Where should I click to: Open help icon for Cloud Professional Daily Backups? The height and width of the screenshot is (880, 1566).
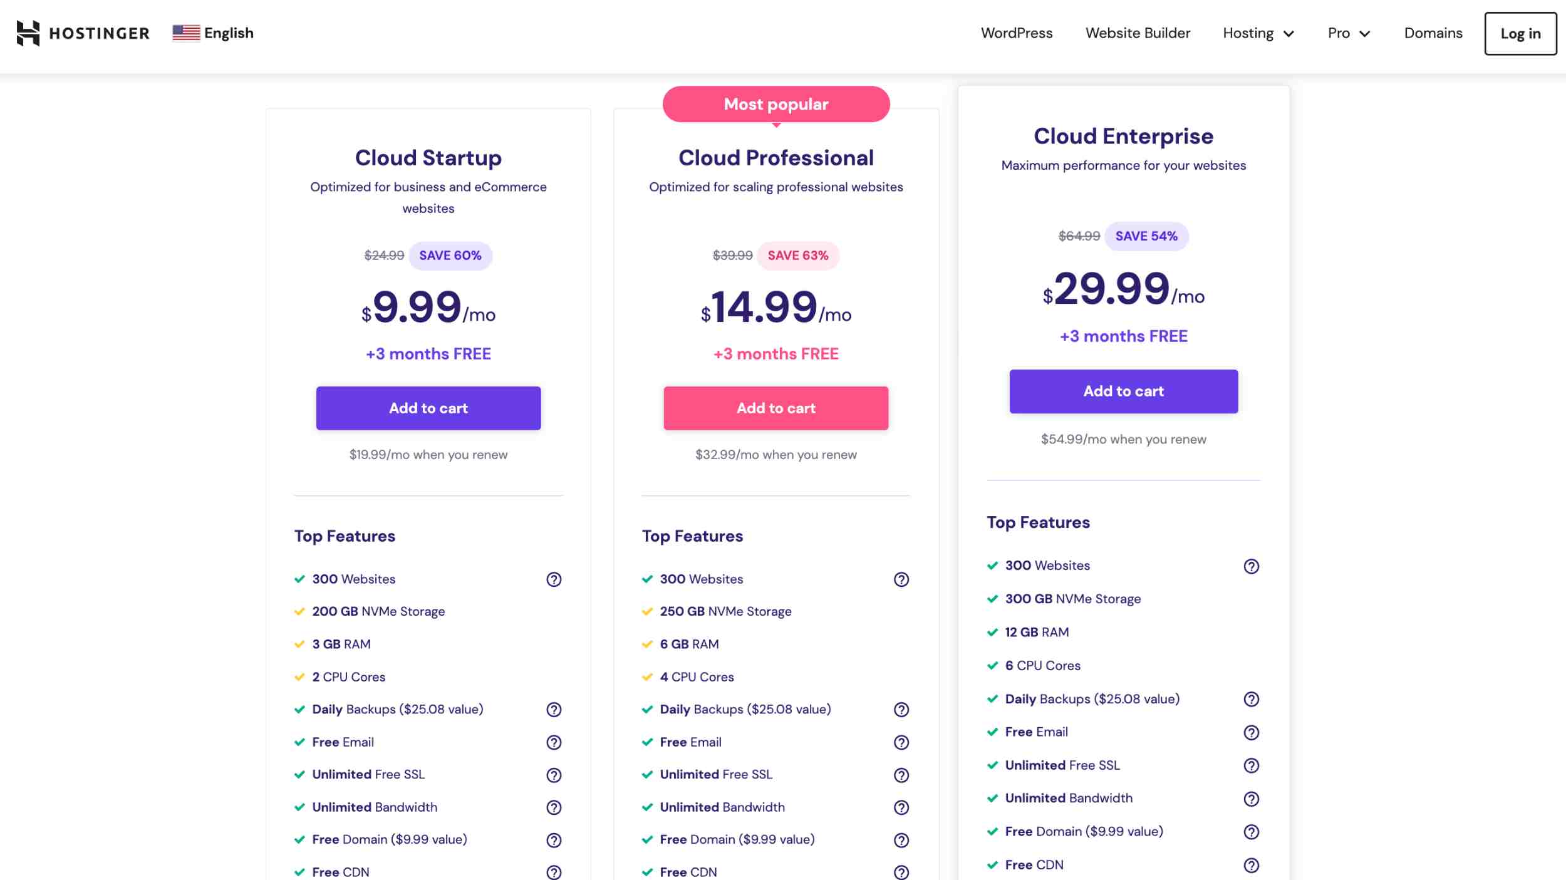[x=901, y=710]
